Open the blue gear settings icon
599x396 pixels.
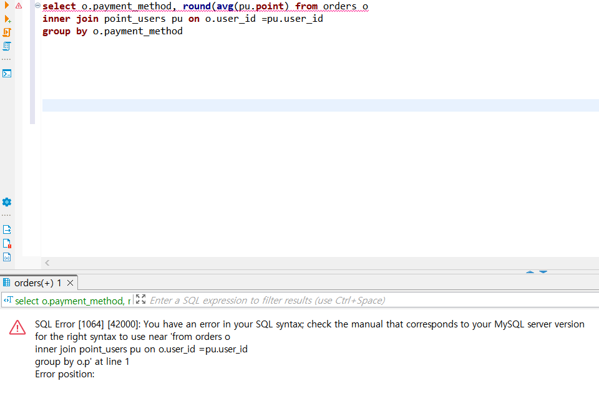click(7, 202)
